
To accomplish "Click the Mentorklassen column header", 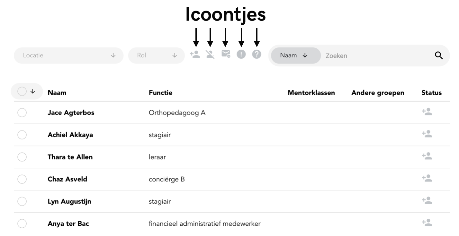I will (311, 93).
